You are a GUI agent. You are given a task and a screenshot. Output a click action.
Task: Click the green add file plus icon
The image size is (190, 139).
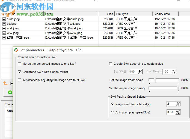coord(10,92)
